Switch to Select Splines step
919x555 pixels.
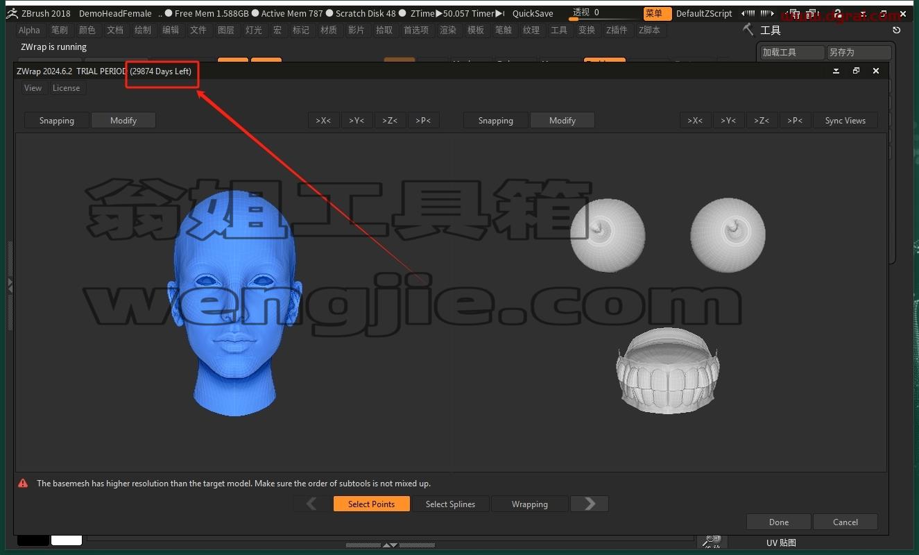451,504
